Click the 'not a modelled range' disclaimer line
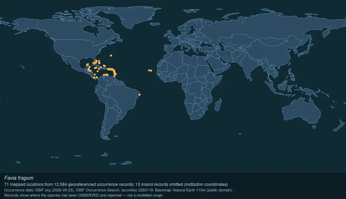 coord(84,195)
